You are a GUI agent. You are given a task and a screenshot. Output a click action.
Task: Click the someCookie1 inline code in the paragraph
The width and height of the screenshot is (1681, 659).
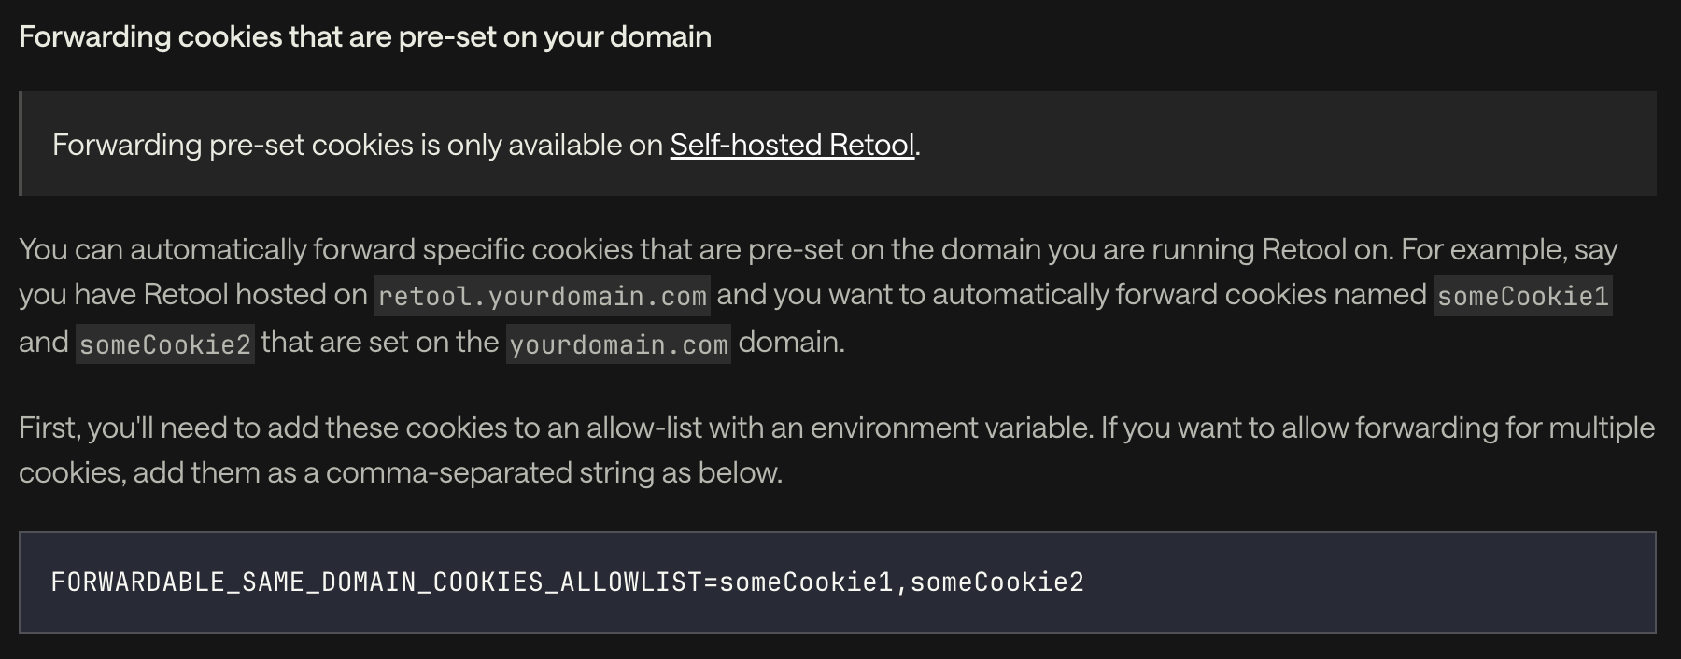pyautogui.click(x=1523, y=296)
